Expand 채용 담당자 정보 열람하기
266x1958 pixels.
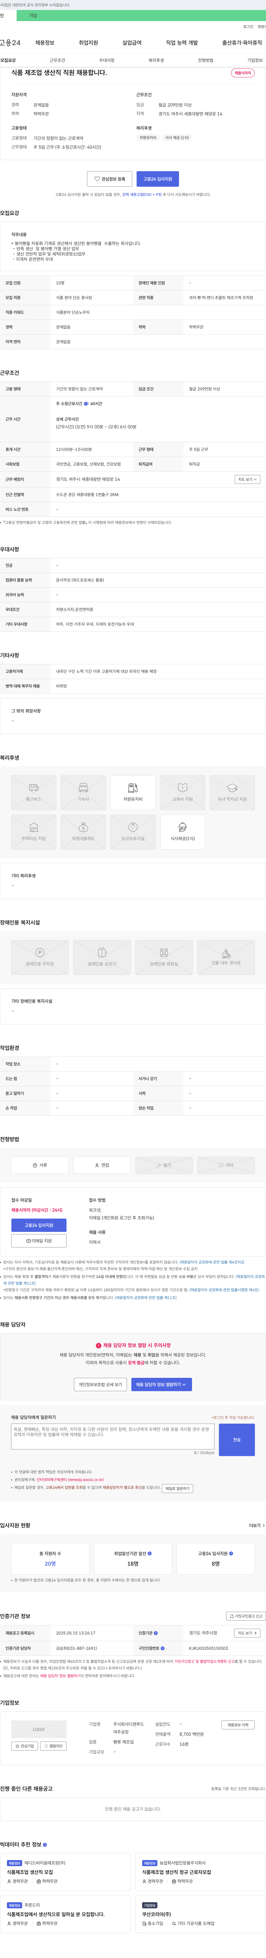tap(161, 1384)
